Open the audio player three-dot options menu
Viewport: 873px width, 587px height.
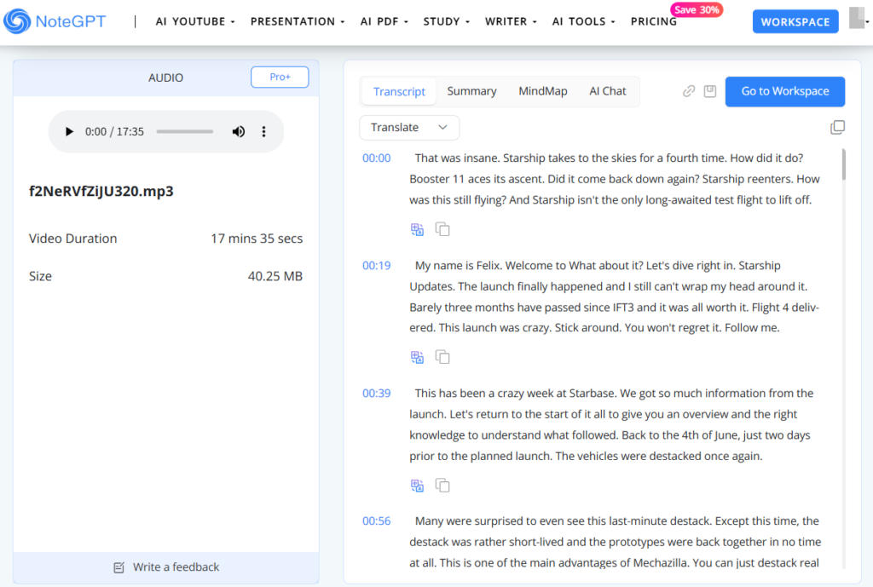click(263, 131)
